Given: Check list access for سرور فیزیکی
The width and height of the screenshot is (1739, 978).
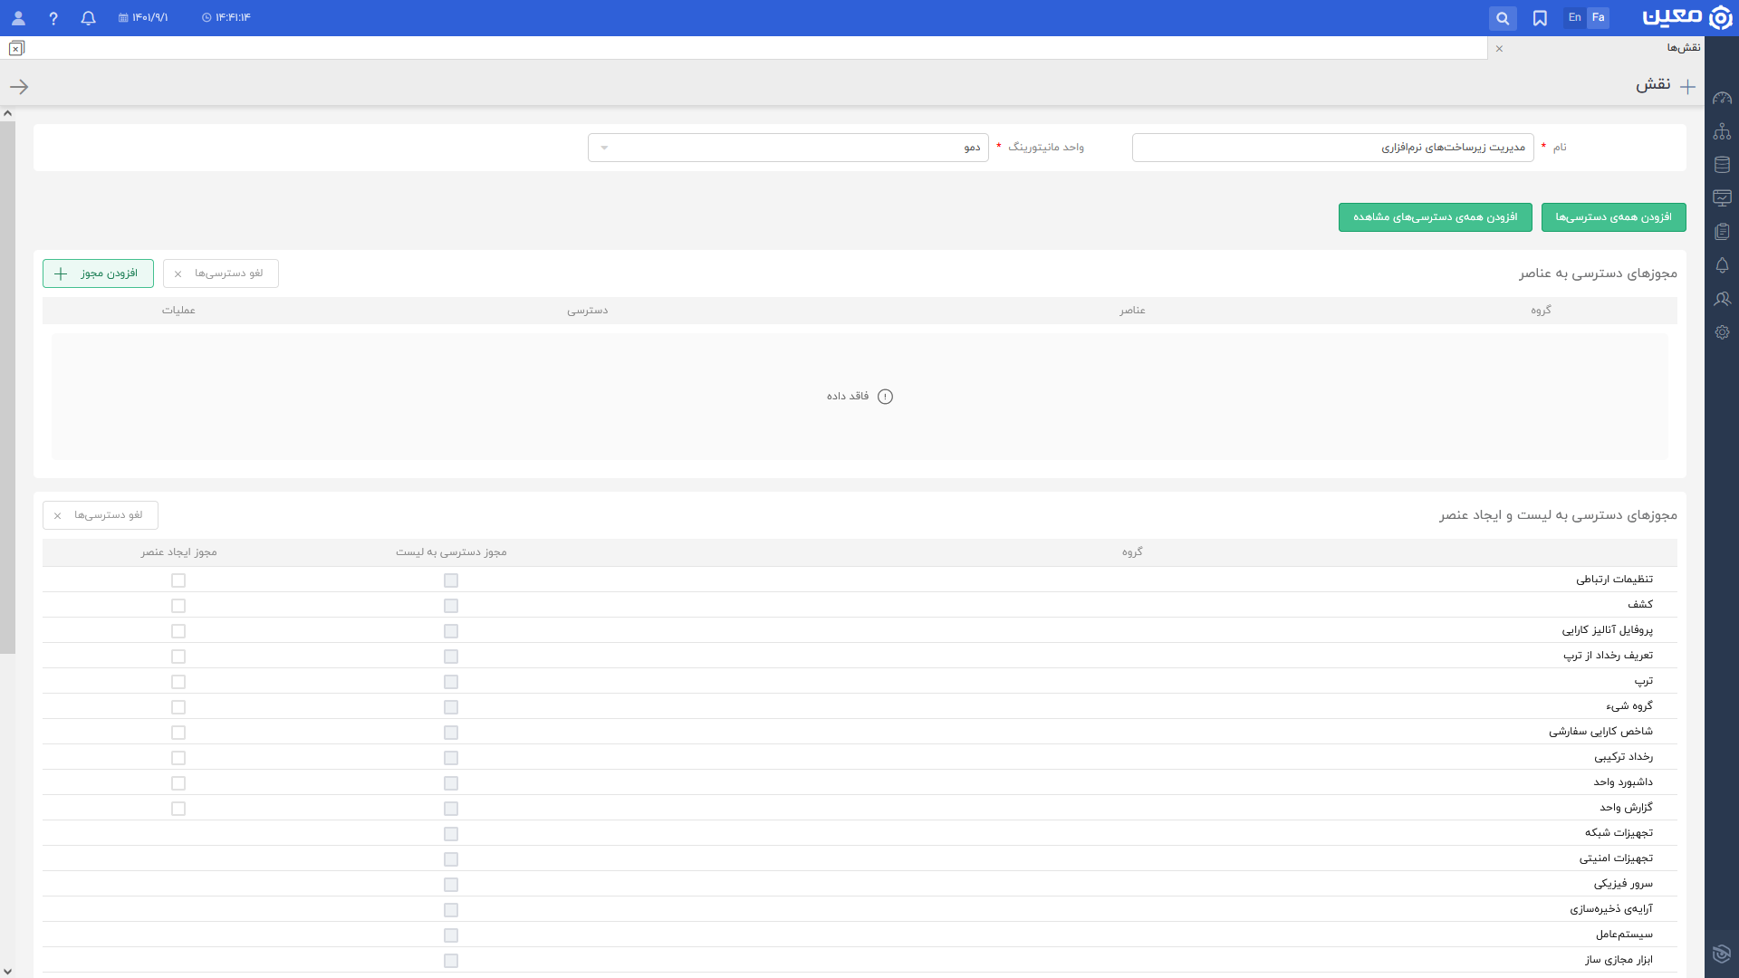Looking at the screenshot, I should [x=451, y=885].
